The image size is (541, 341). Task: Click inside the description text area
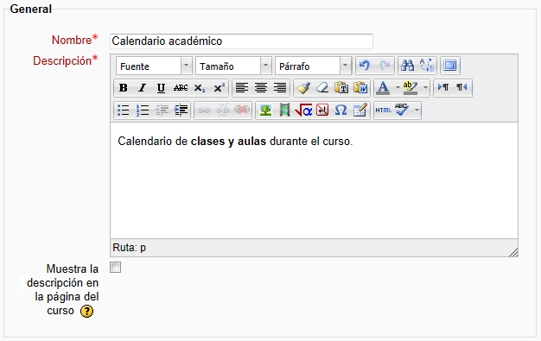click(314, 180)
